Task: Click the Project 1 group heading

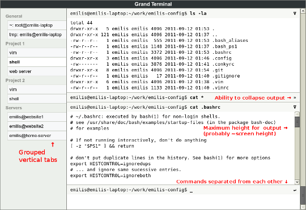Action: [x=15, y=44]
